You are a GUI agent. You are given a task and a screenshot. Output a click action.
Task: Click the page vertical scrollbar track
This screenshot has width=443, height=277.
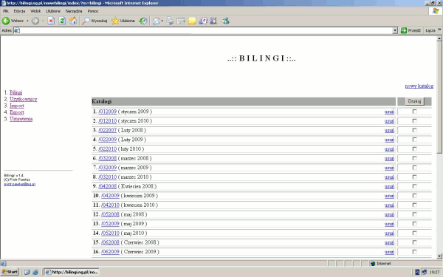pos(439,204)
